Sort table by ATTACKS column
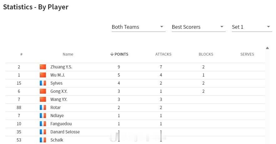 163,54
